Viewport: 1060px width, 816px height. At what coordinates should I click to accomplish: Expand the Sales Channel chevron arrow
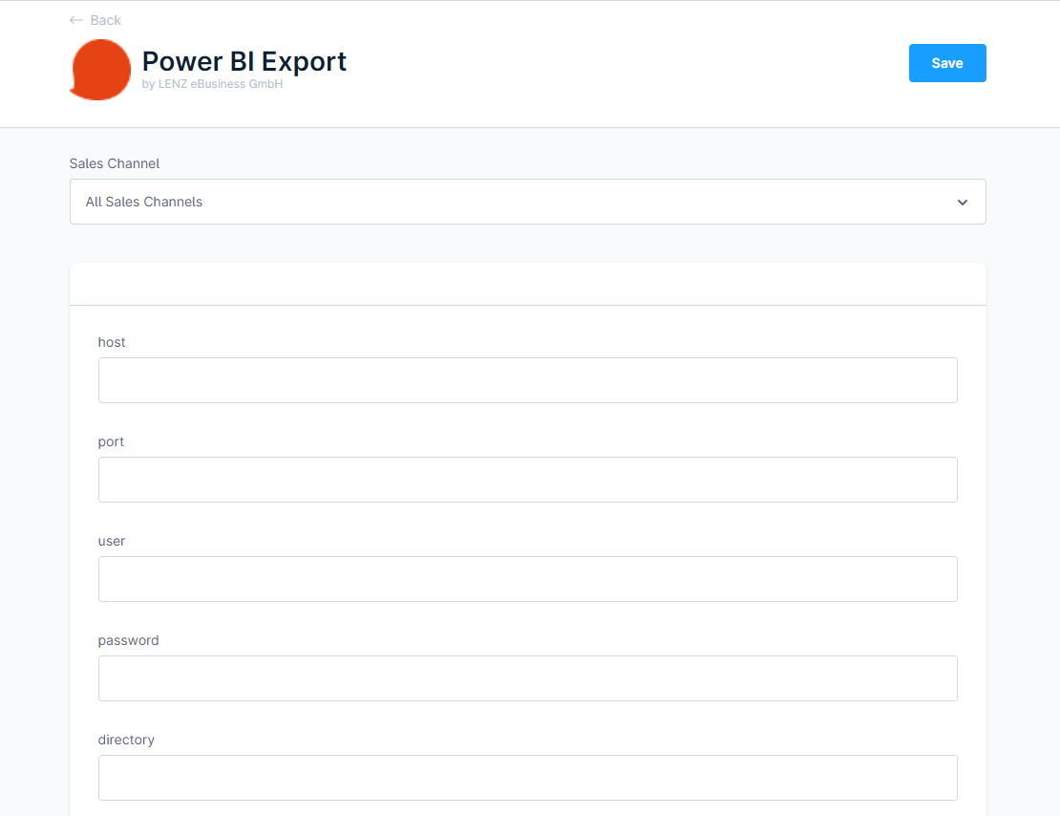(962, 203)
